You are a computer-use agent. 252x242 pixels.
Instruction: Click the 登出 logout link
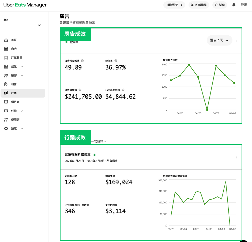pyautogui.click(x=244, y=5)
